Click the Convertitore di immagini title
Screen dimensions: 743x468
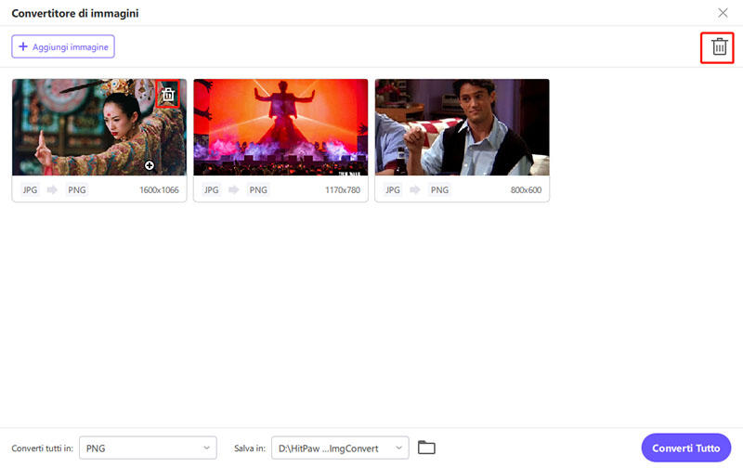tap(75, 13)
